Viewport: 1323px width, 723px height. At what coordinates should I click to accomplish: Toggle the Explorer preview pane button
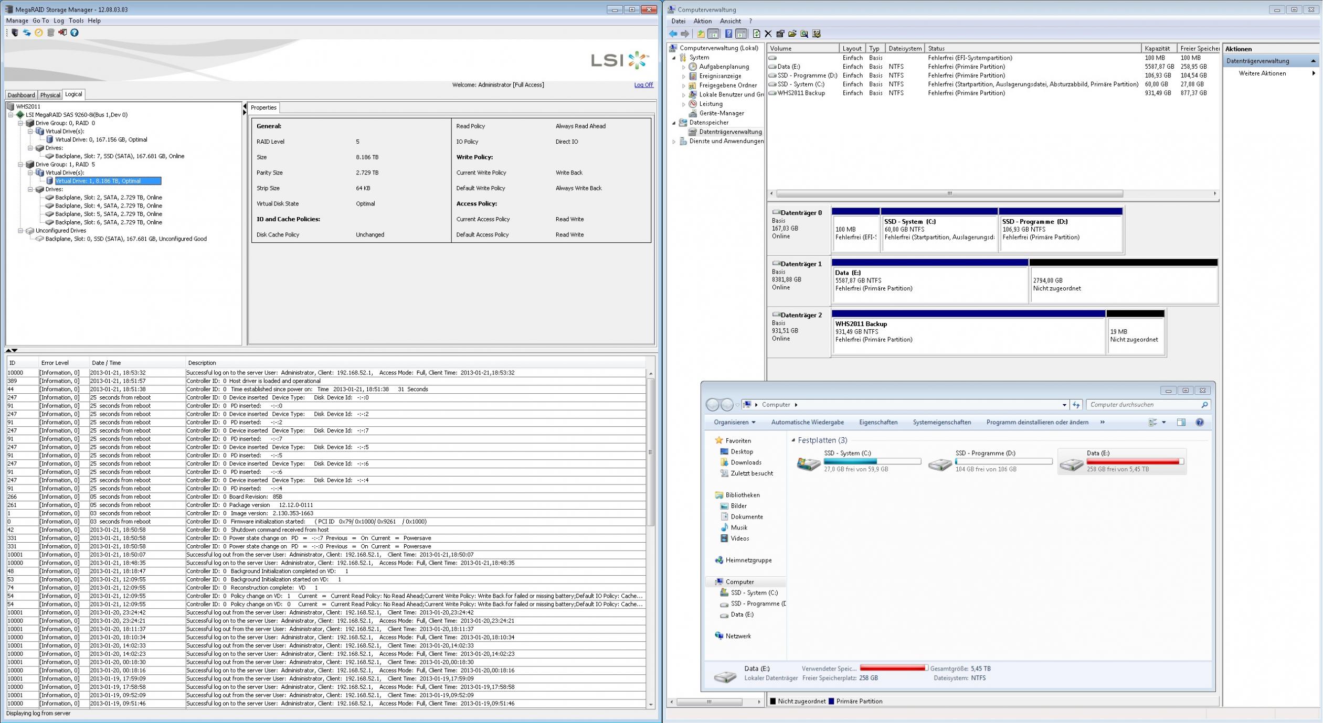(1181, 423)
